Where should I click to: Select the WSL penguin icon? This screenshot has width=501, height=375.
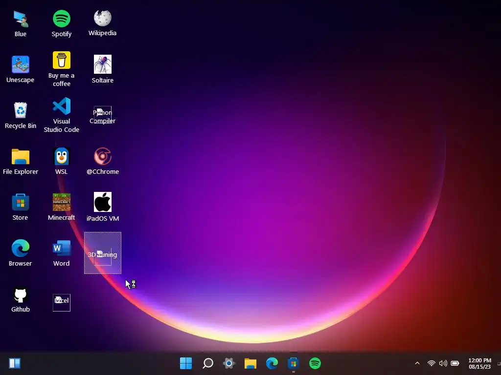[61, 161]
